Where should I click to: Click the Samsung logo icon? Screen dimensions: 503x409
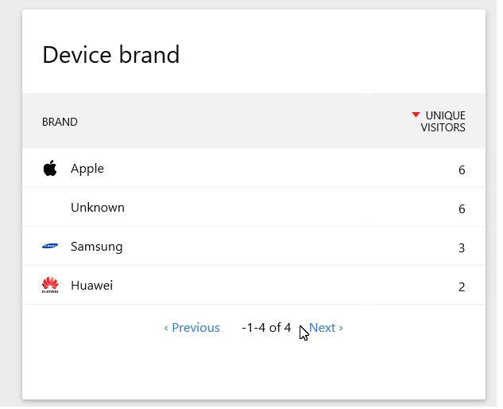(50, 246)
